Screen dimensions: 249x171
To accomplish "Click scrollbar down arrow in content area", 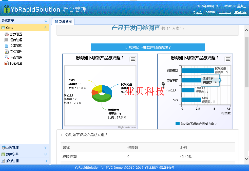I will (x=246, y=159).
